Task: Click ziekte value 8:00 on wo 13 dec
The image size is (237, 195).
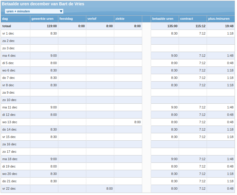Action: (137, 122)
